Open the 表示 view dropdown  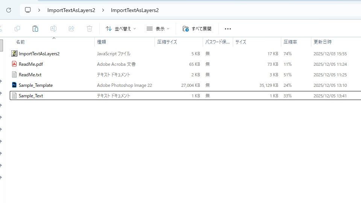click(158, 29)
